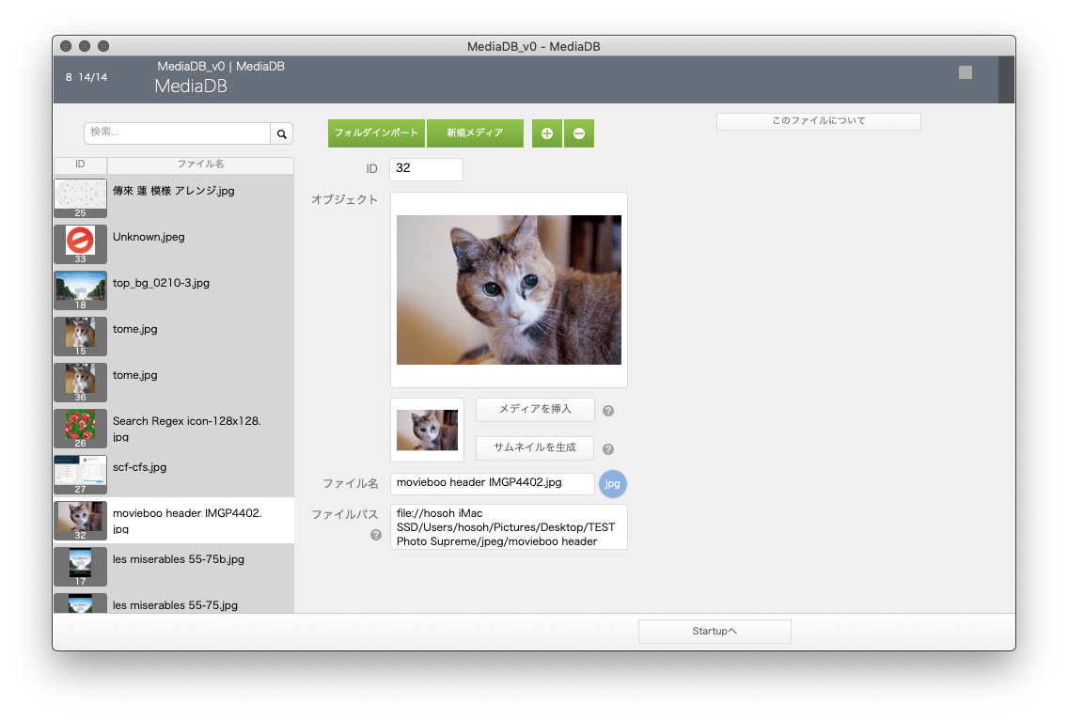1068x720 pixels.
Task: Open このファイルについて
Action: (818, 120)
